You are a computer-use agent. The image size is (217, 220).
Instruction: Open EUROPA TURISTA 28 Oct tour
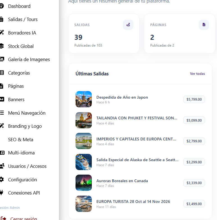coord(133,202)
